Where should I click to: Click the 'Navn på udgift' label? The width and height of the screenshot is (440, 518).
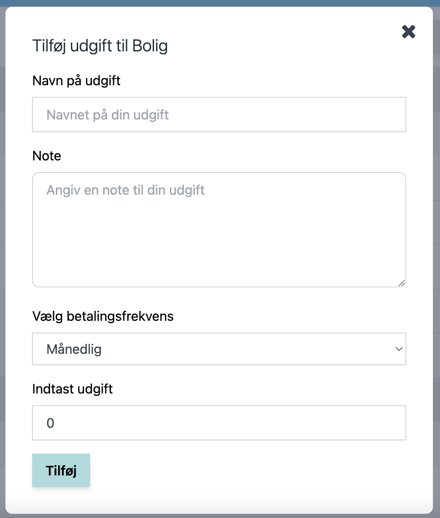(76, 80)
